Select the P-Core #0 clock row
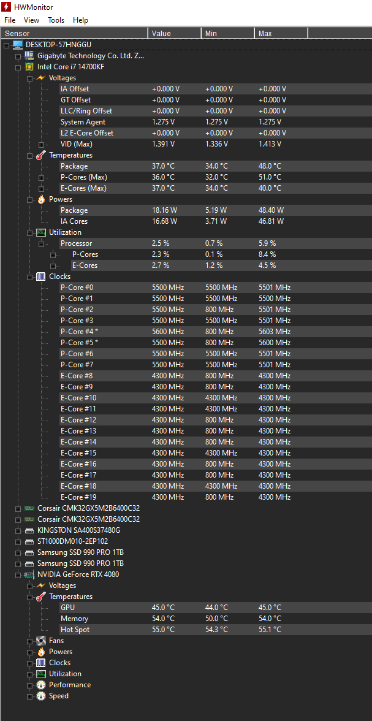 [215, 288]
